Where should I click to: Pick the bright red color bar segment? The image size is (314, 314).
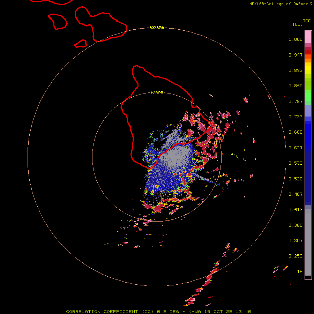click(x=308, y=52)
